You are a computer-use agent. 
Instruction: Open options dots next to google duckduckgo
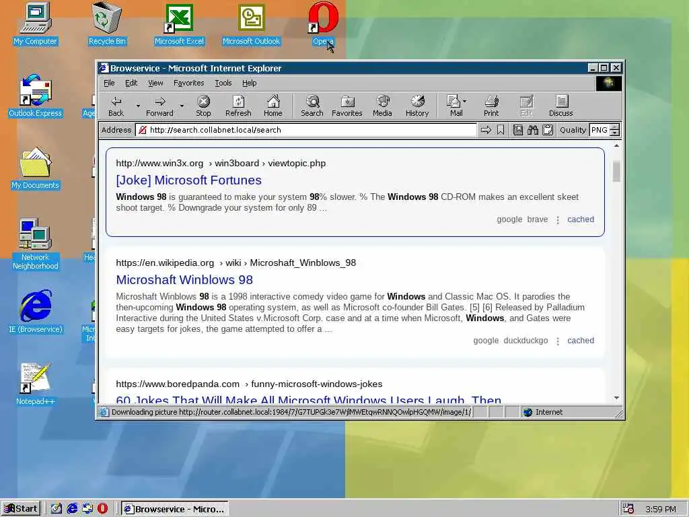click(558, 341)
